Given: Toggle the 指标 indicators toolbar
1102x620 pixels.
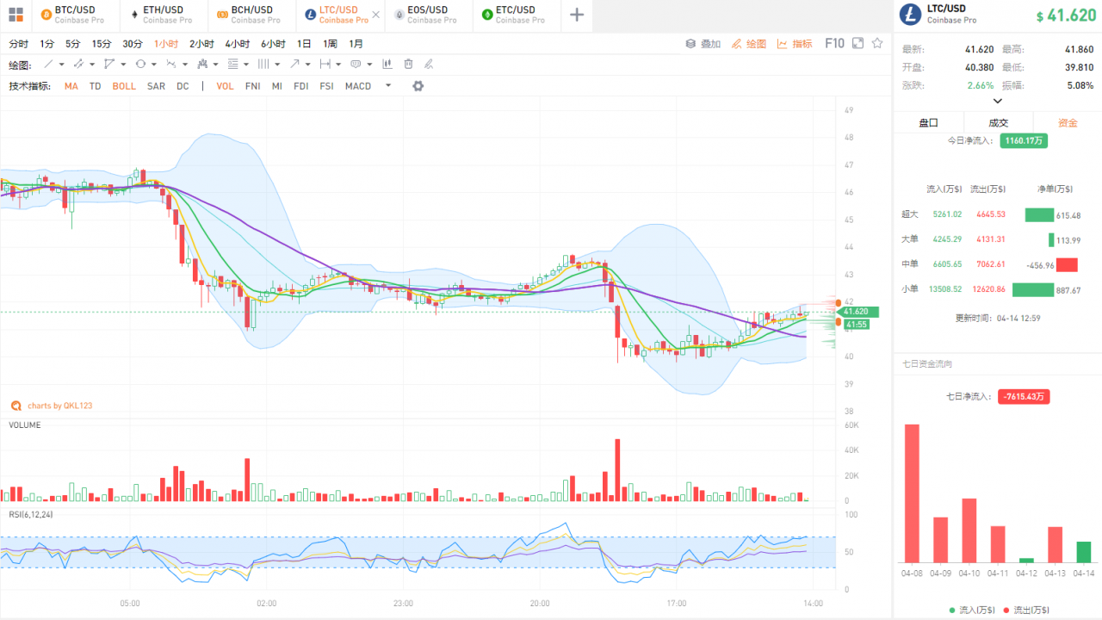Looking at the screenshot, I should tap(795, 43).
